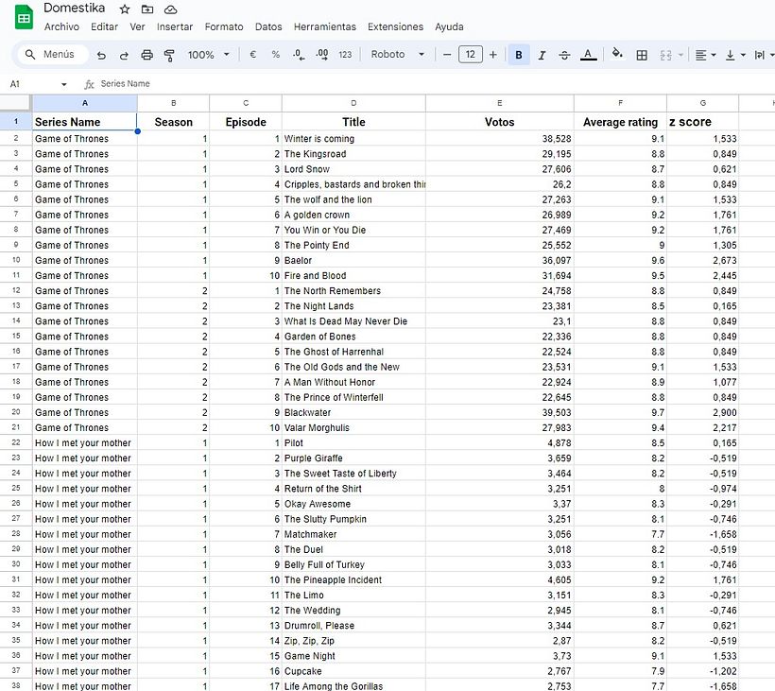Click the print icon
Viewport: 775px width, 691px height.
147,55
